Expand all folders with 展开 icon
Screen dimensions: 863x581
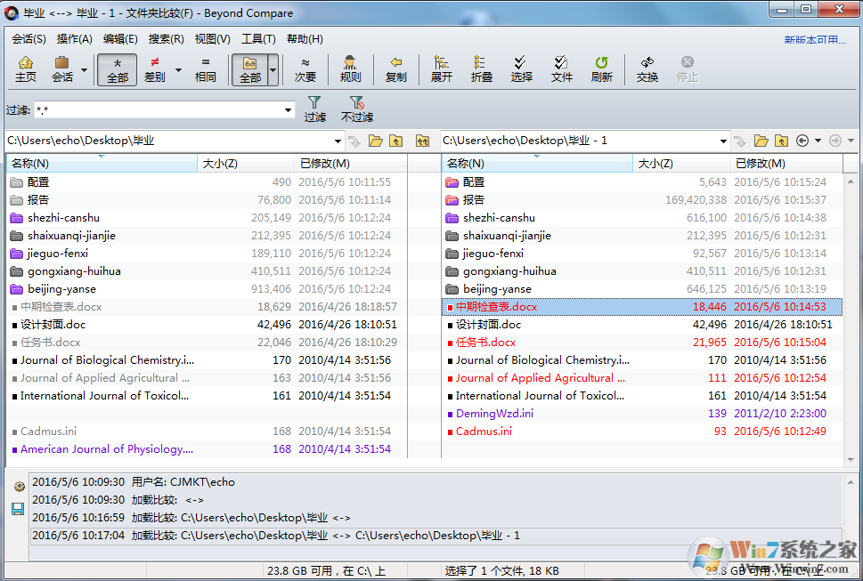[x=441, y=69]
